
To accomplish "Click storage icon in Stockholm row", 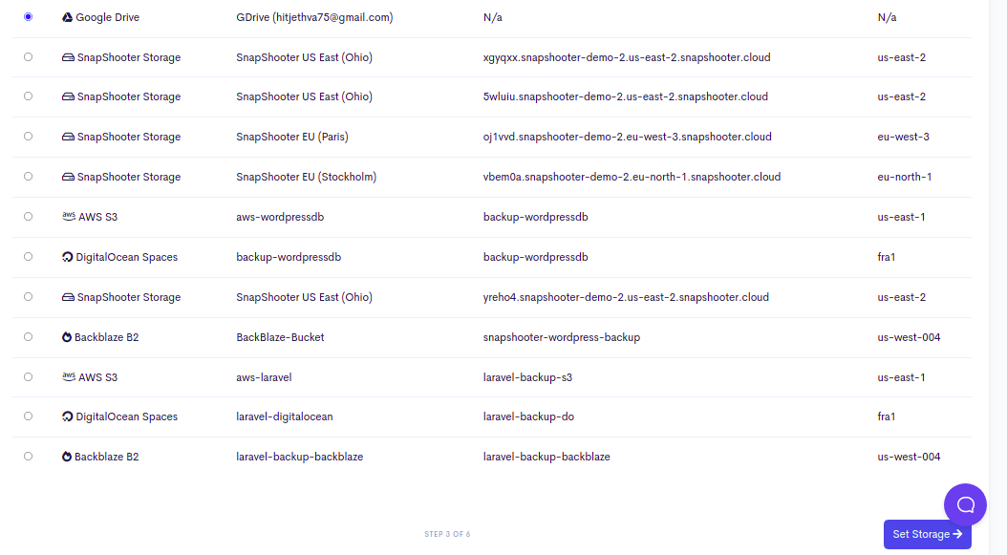I will click(68, 177).
